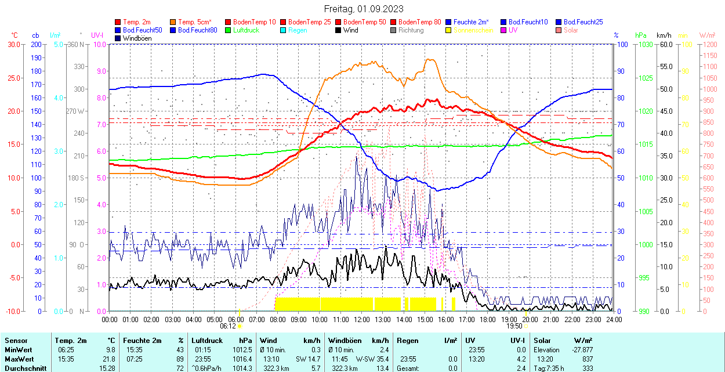Viewport: 725px width, 372px height.
Task: Click the 19:50 sunset marker on time axis
Action: [x=514, y=326]
